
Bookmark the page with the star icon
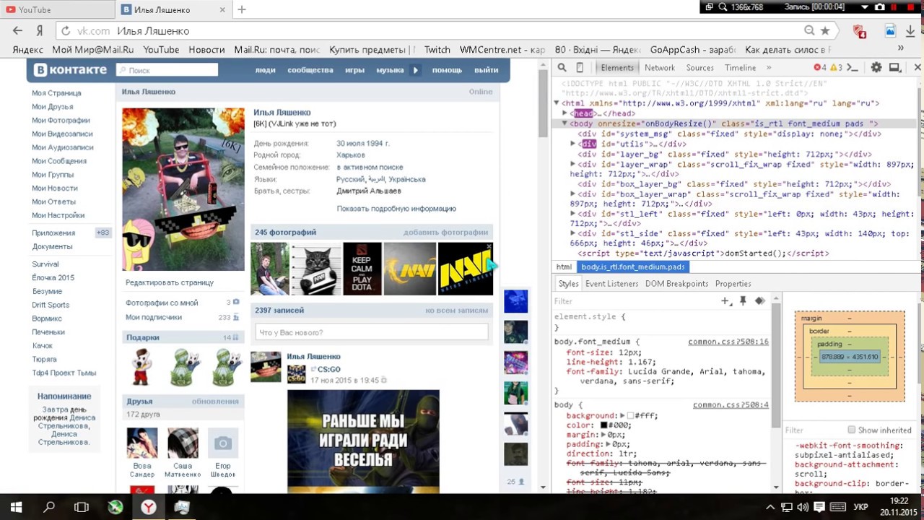(x=825, y=31)
